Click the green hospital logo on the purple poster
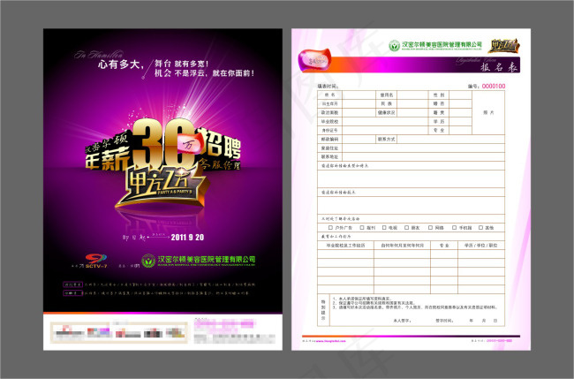 [x=148, y=261]
